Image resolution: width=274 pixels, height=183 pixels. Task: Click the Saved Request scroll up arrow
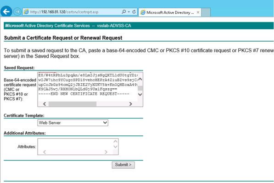click(x=140, y=79)
